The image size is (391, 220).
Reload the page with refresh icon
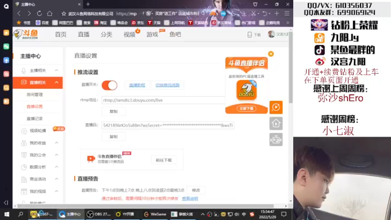40,14
